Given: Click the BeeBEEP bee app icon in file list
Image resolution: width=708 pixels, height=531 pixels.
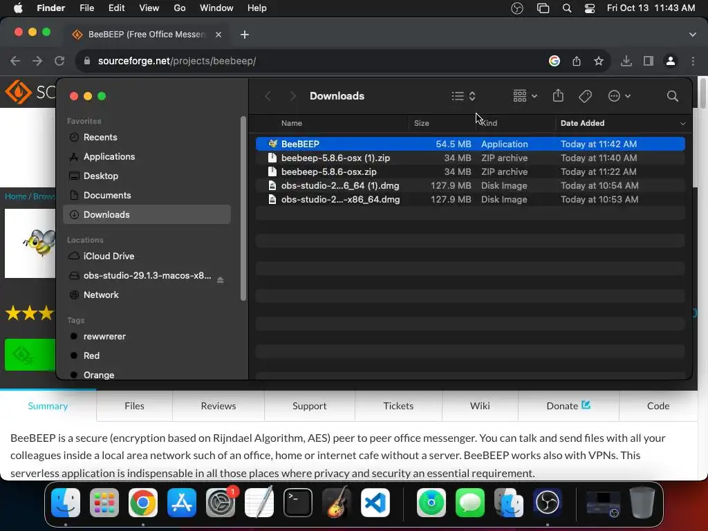Looking at the screenshot, I should pos(272,144).
